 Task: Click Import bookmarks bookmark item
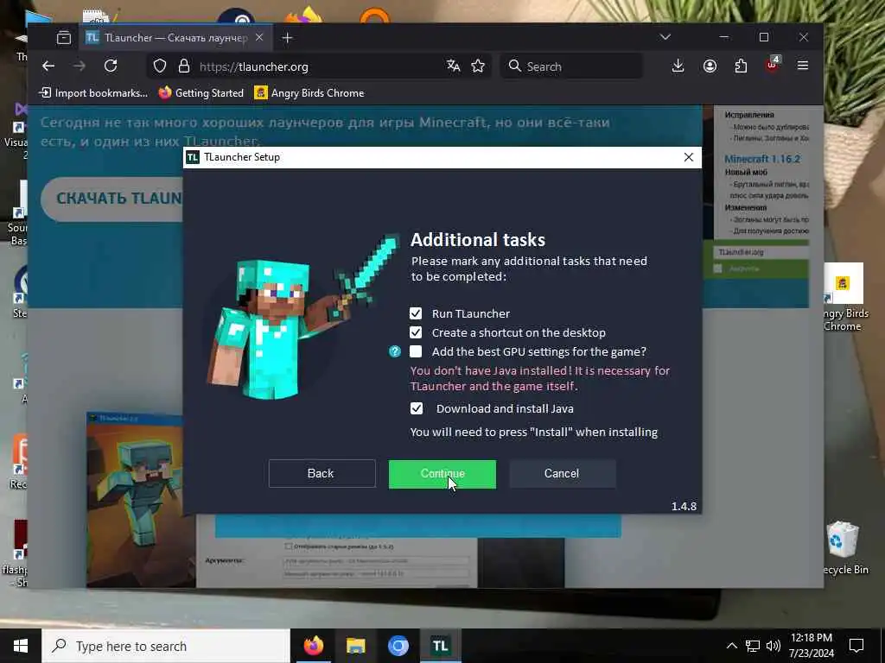pos(93,93)
